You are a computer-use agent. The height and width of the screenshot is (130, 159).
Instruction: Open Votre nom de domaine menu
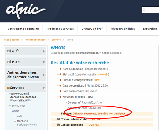tap(23, 29)
